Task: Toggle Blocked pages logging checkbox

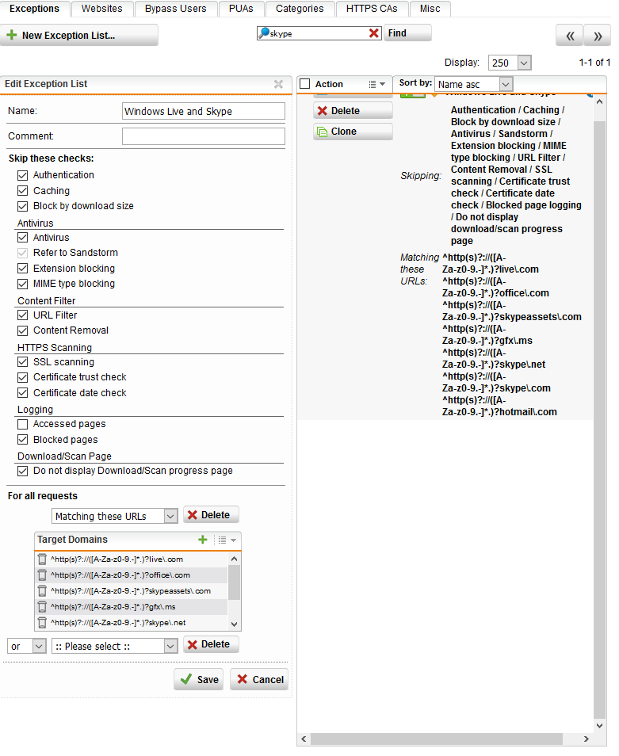Action: 23,440
